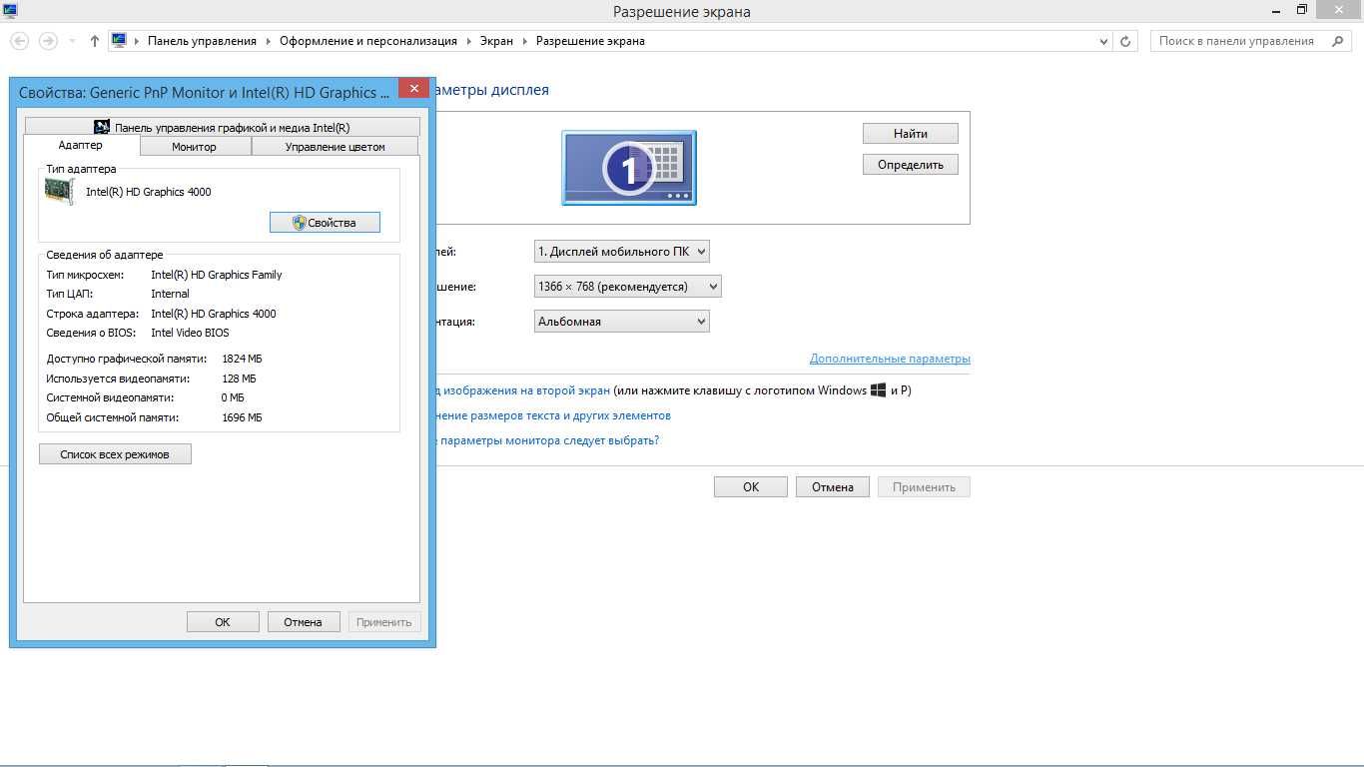The image size is (1364, 767).
Task: Cancel the properties dialog with Отмена
Action: point(304,622)
